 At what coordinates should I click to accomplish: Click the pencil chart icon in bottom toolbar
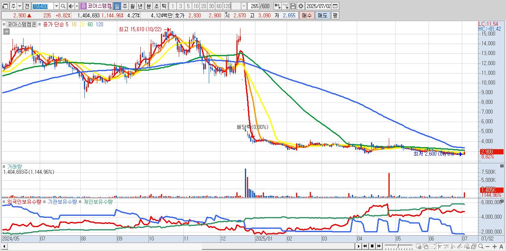pyautogui.click(x=460, y=247)
